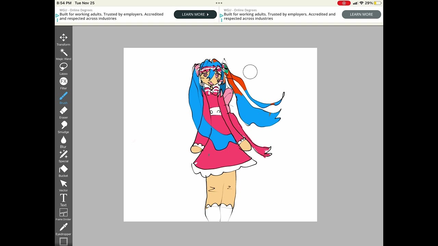Viewport: 438px width, 246px height.
Task: Select the Vector tool
Action: [x=63, y=186]
